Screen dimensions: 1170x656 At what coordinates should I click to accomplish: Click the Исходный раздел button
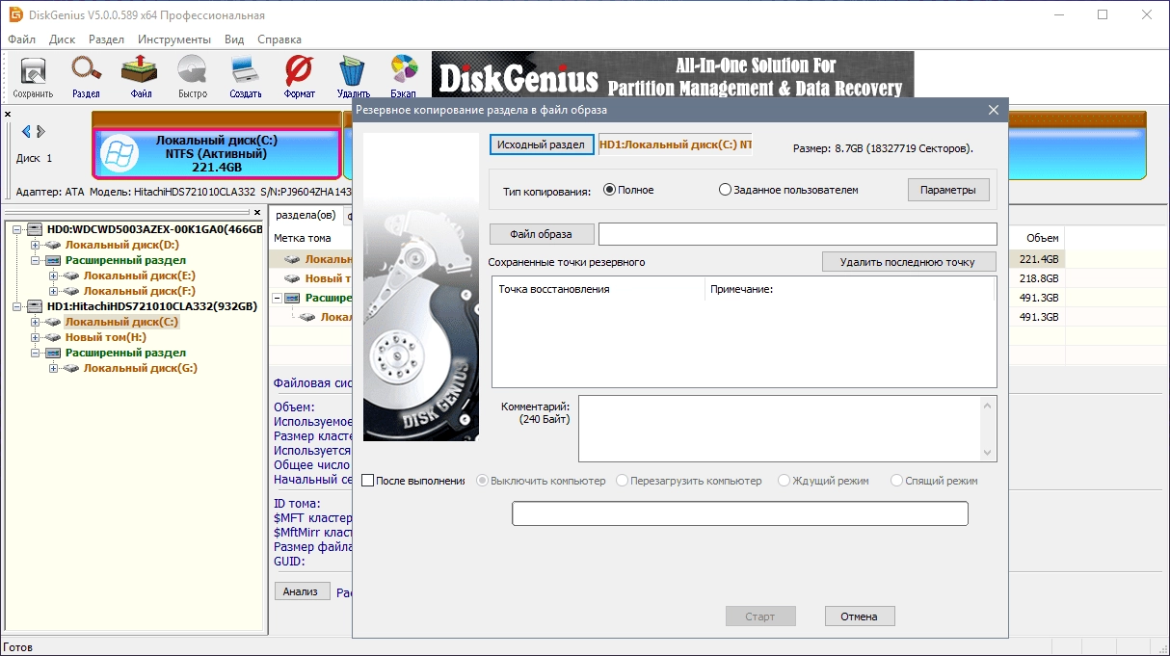point(541,144)
